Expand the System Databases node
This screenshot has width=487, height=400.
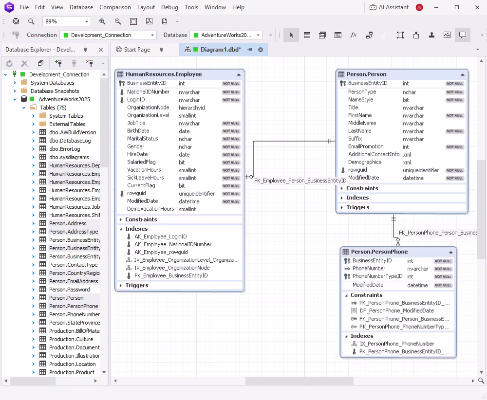pos(15,83)
